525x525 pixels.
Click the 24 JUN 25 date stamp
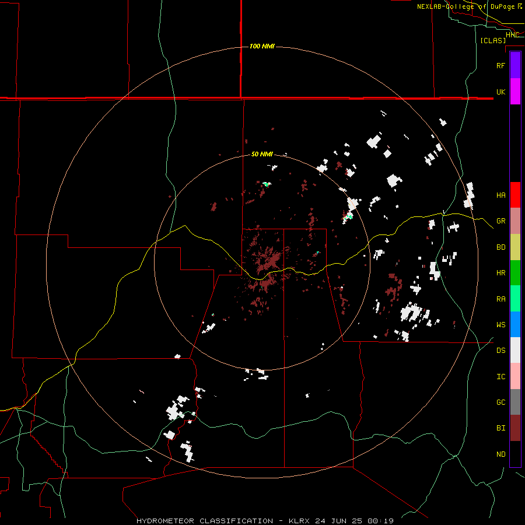coord(339,521)
